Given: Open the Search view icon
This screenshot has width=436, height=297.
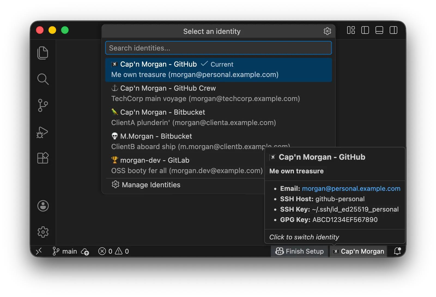Looking at the screenshot, I should tap(43, 79).
